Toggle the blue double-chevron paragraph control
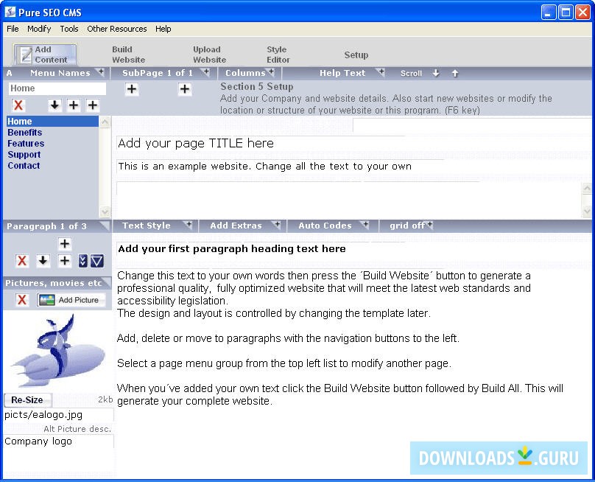Viewport: 595px width, 482px height. (x=85, y=261)
